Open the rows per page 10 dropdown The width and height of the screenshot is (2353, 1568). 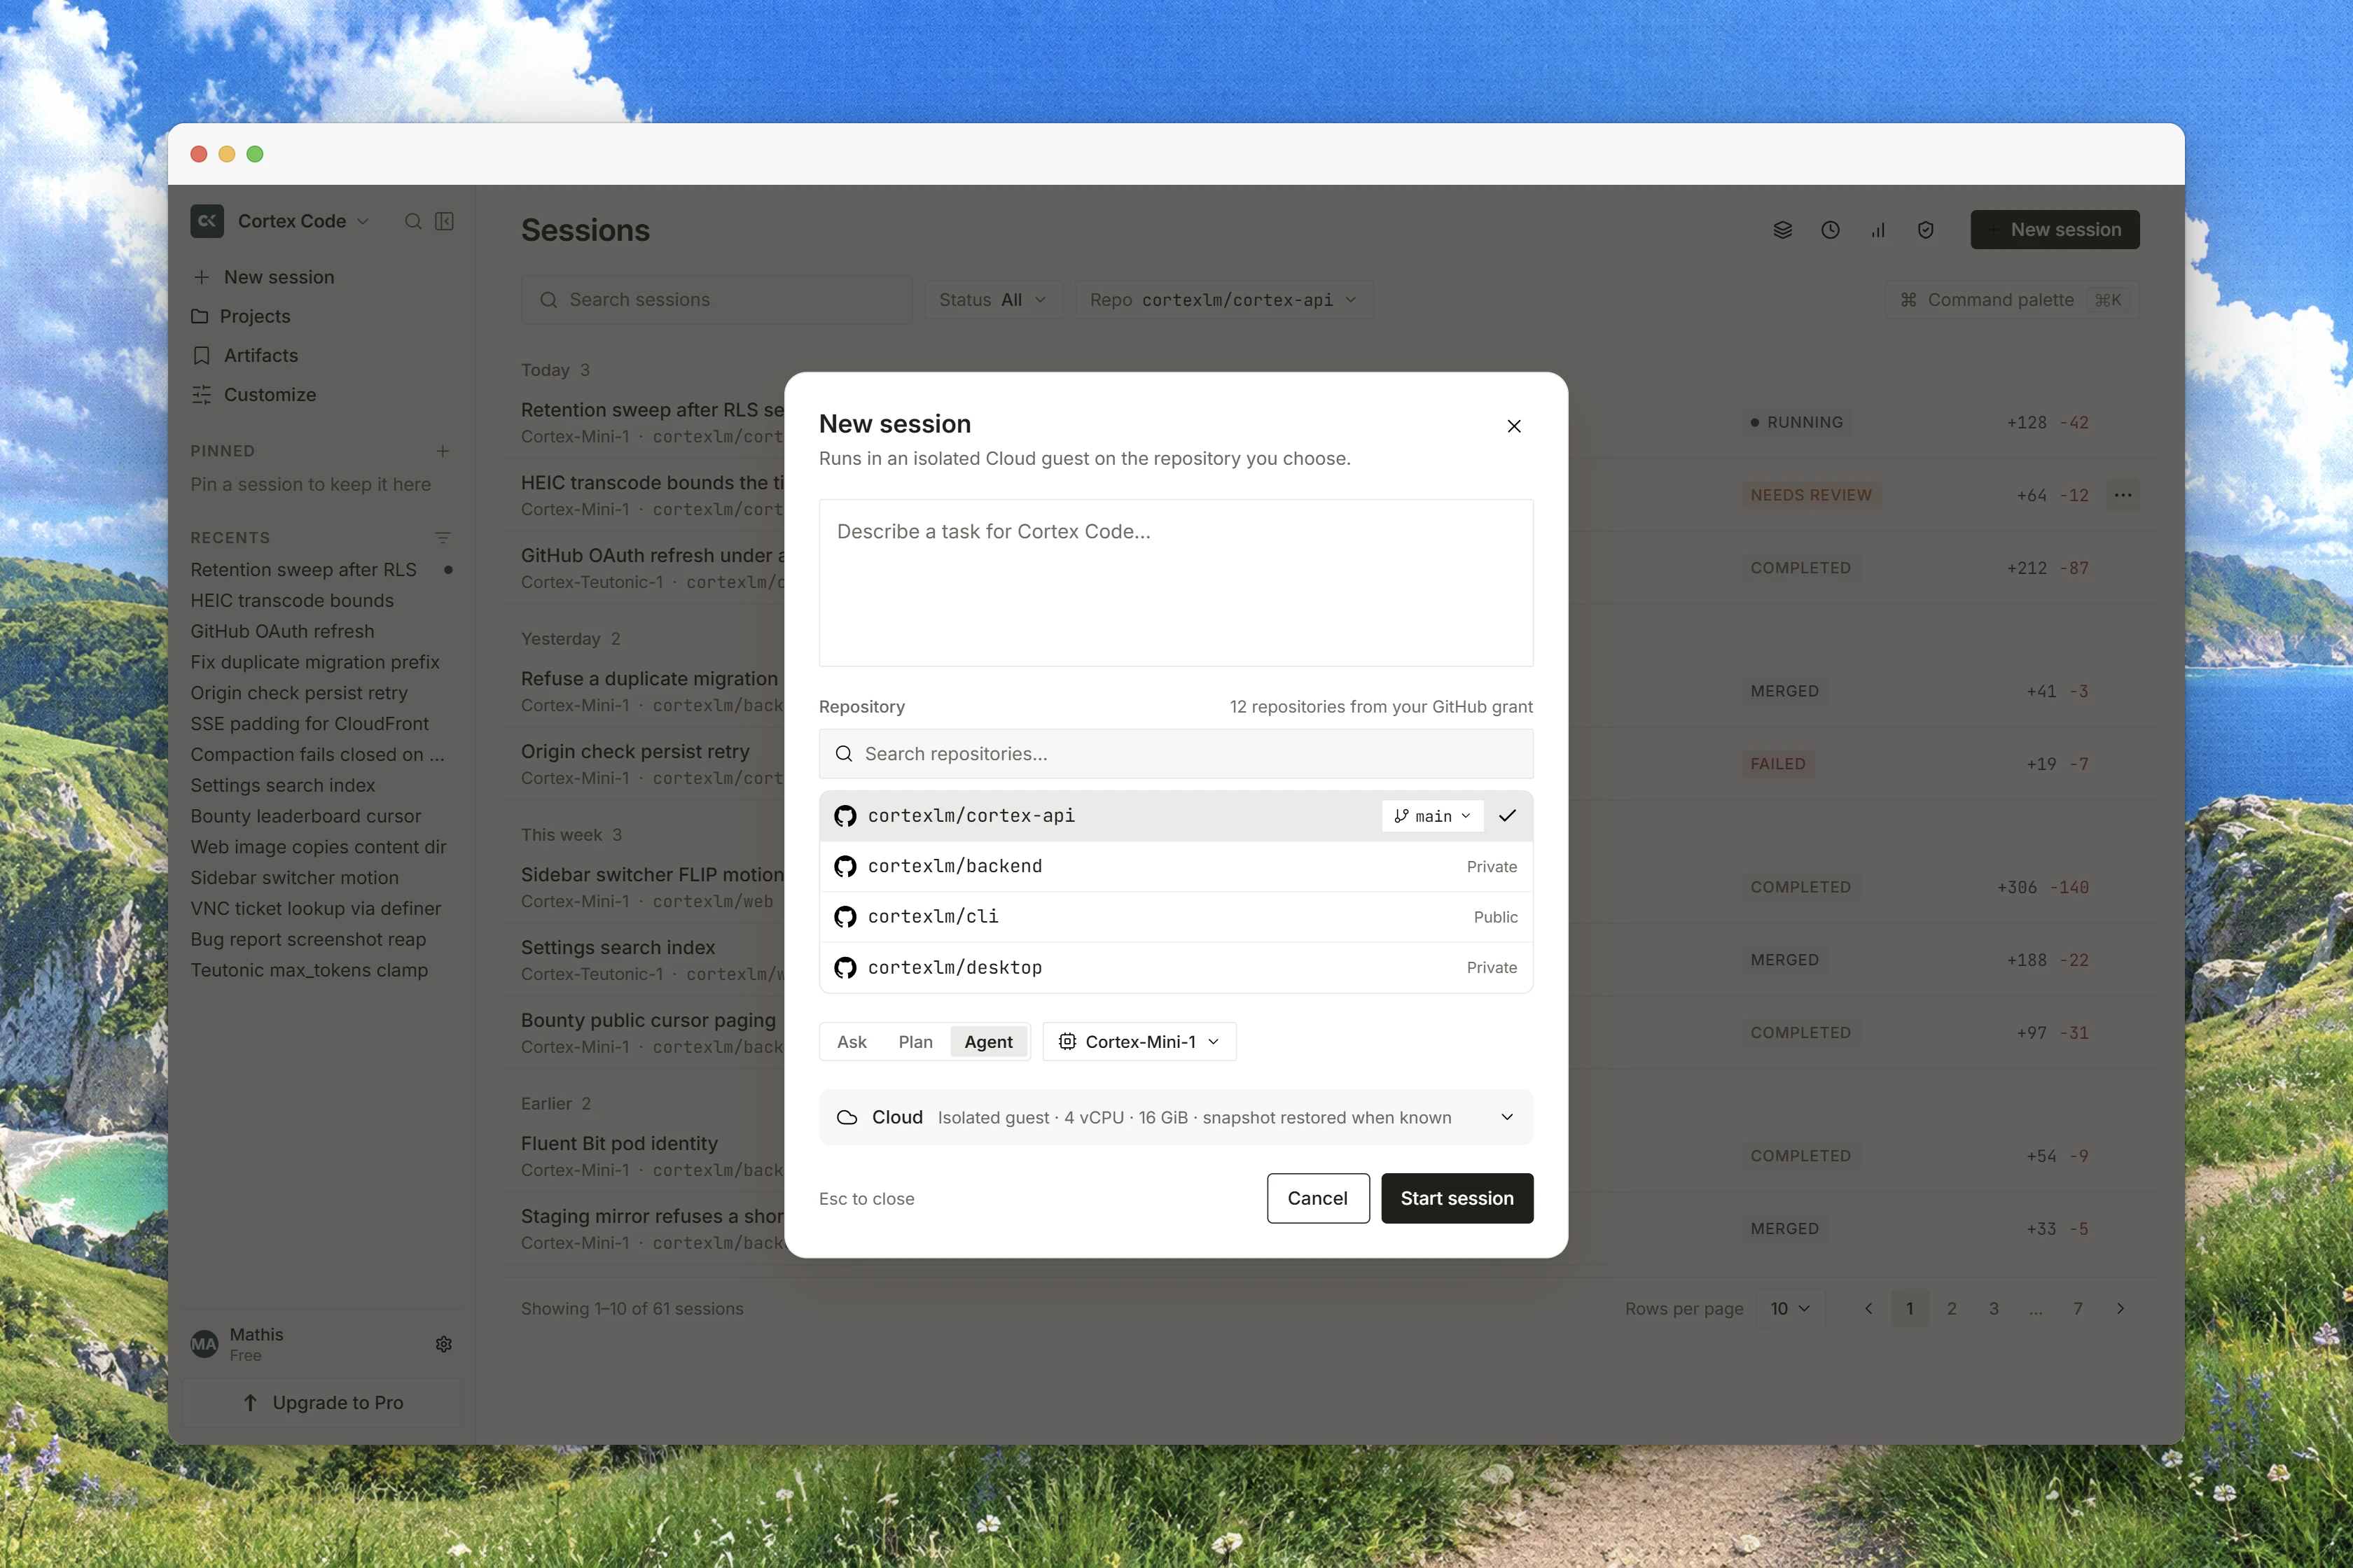1790,1309
